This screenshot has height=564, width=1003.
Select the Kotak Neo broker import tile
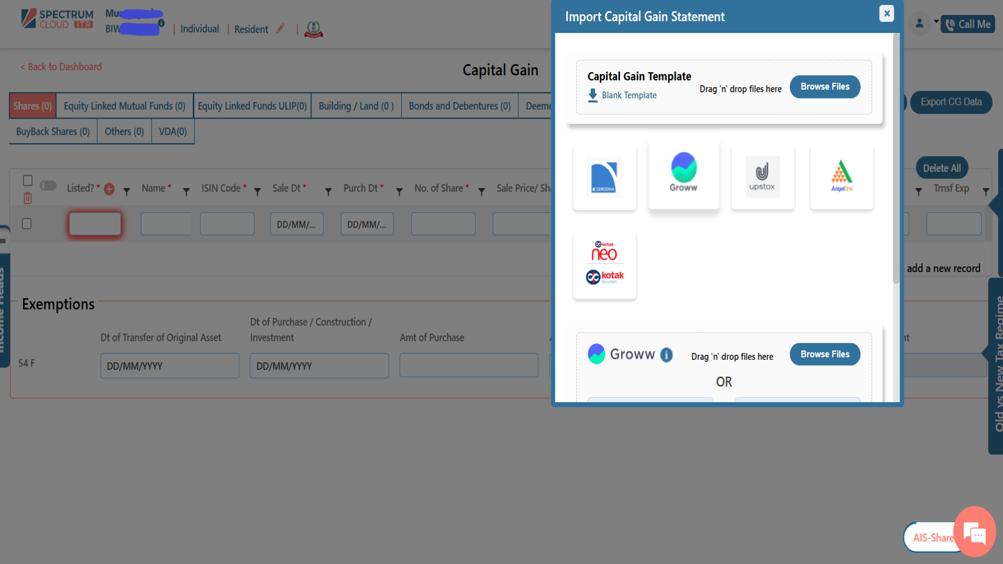click(604, 264)
